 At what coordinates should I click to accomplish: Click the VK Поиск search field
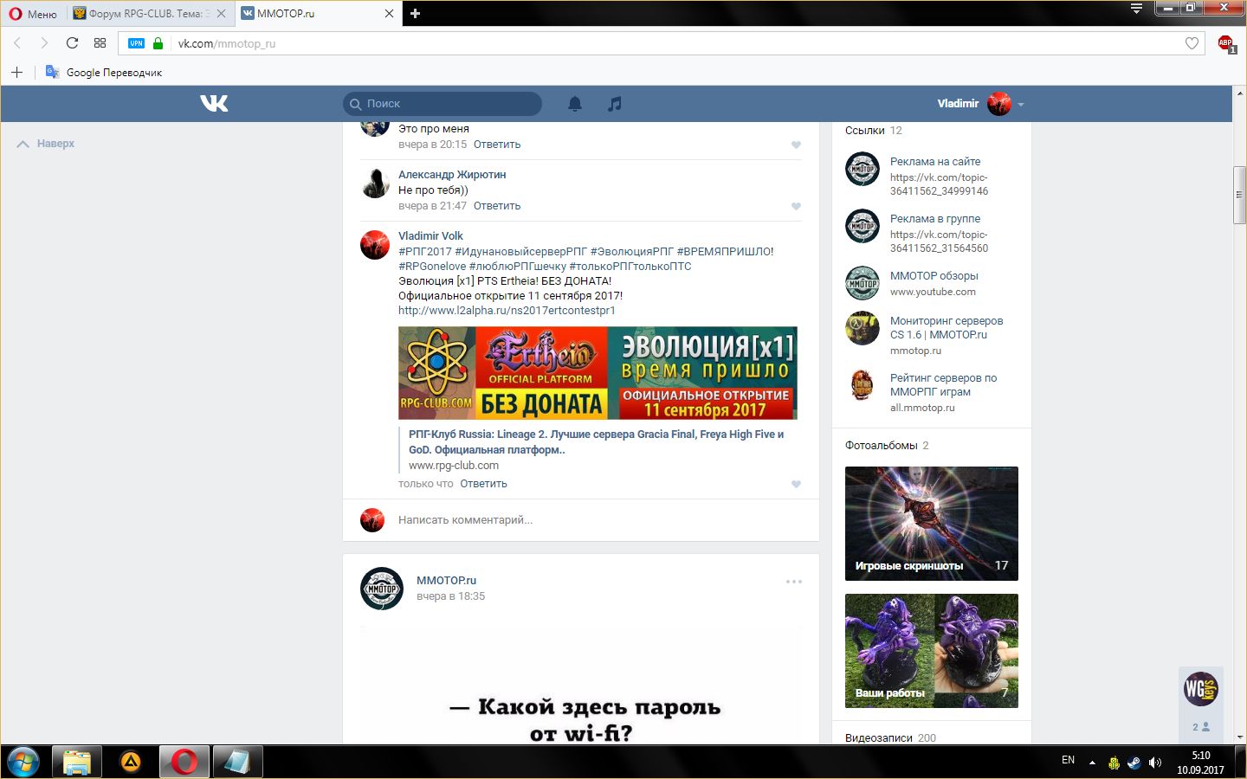[x=443, y=104]
